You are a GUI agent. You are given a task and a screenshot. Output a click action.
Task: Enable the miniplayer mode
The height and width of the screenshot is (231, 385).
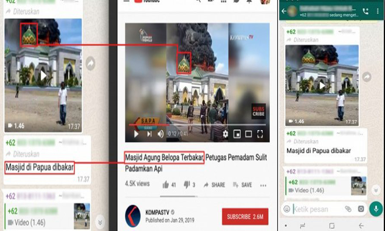237,134
